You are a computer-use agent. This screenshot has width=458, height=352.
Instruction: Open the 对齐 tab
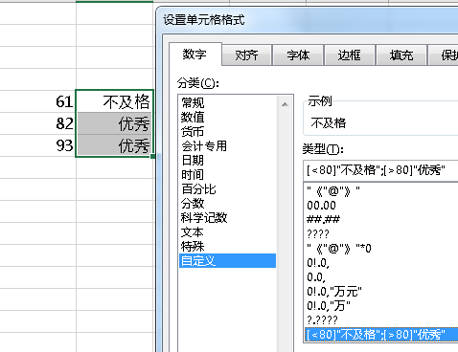click(246, 55)
